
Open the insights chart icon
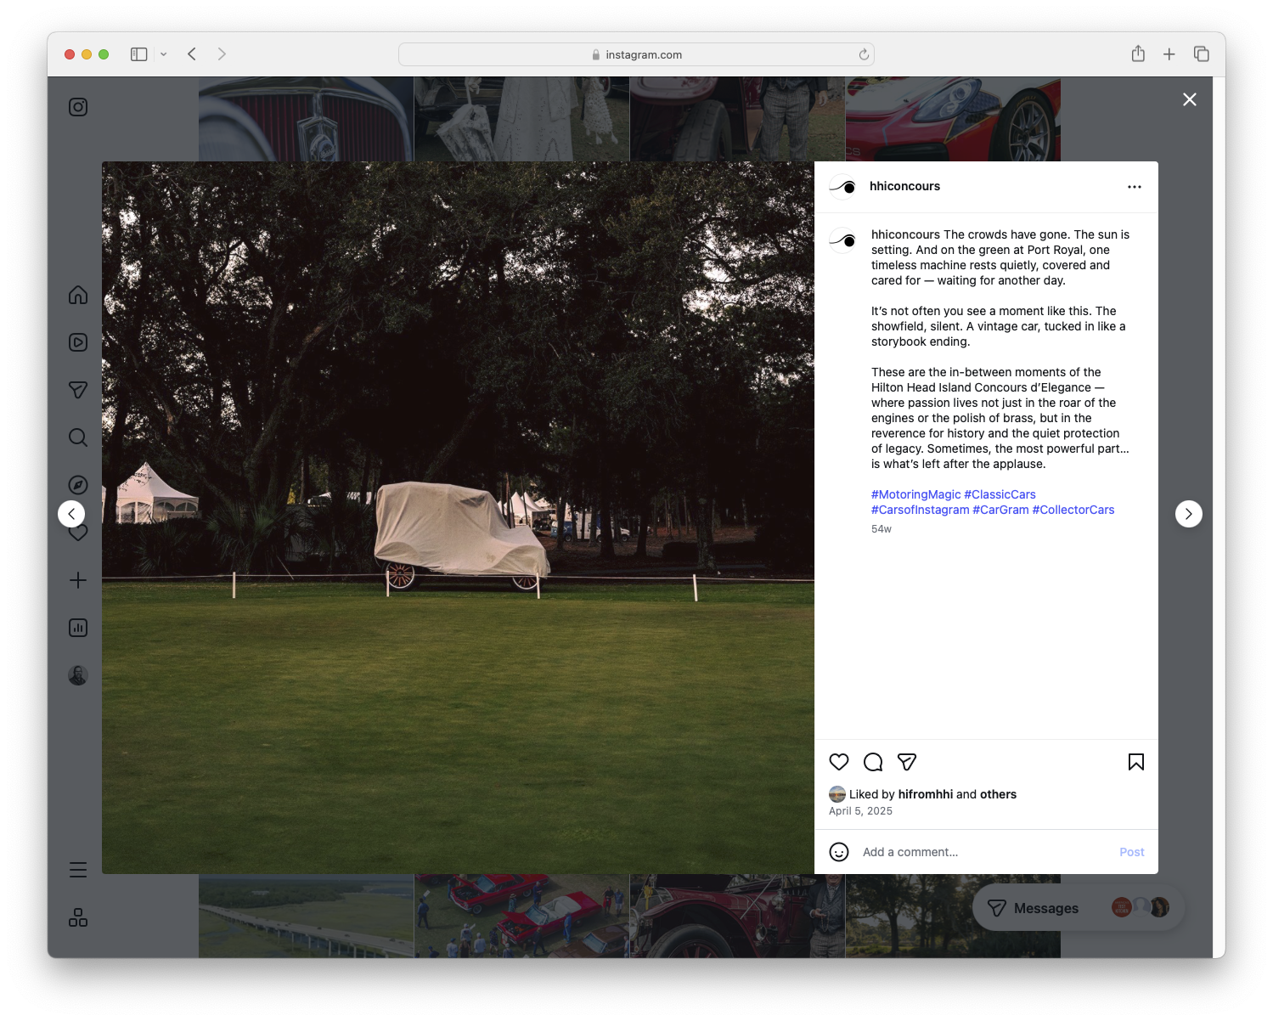pyautogui.click(x=77, y=628)
